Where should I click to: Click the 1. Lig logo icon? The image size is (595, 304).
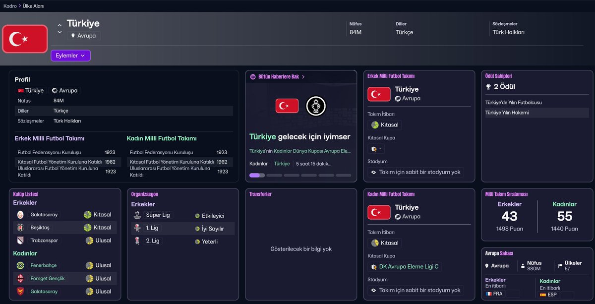point(137,228)
